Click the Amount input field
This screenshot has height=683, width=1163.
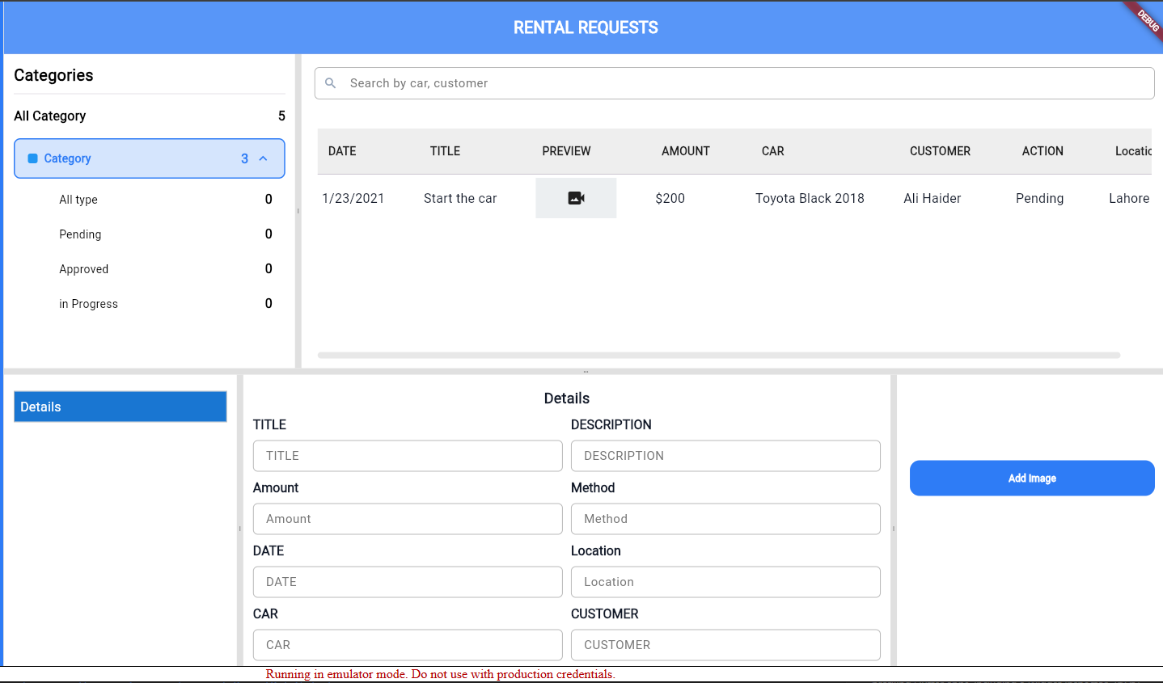click(408, 519)
